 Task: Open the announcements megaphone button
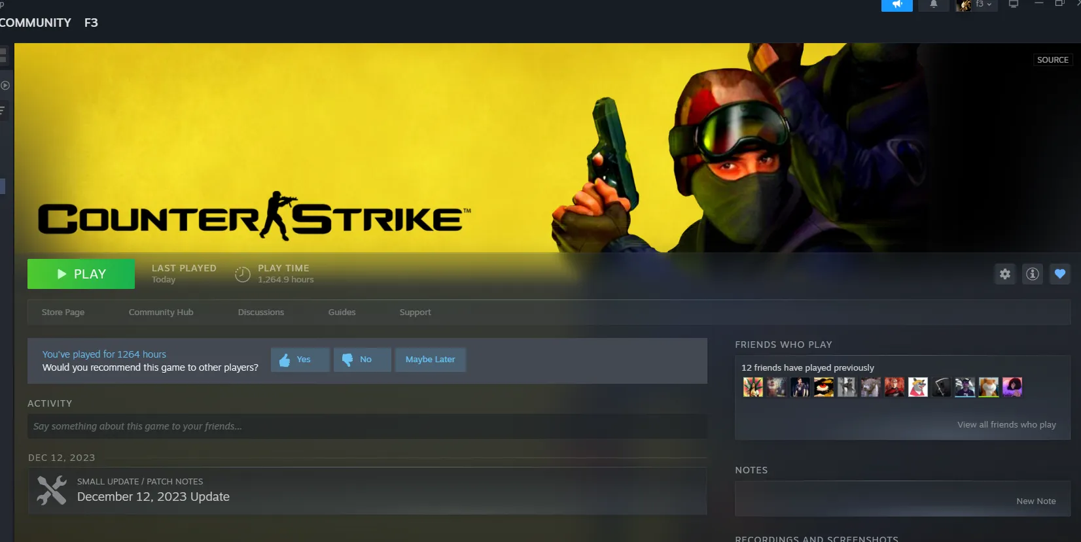tap(896, 5)
